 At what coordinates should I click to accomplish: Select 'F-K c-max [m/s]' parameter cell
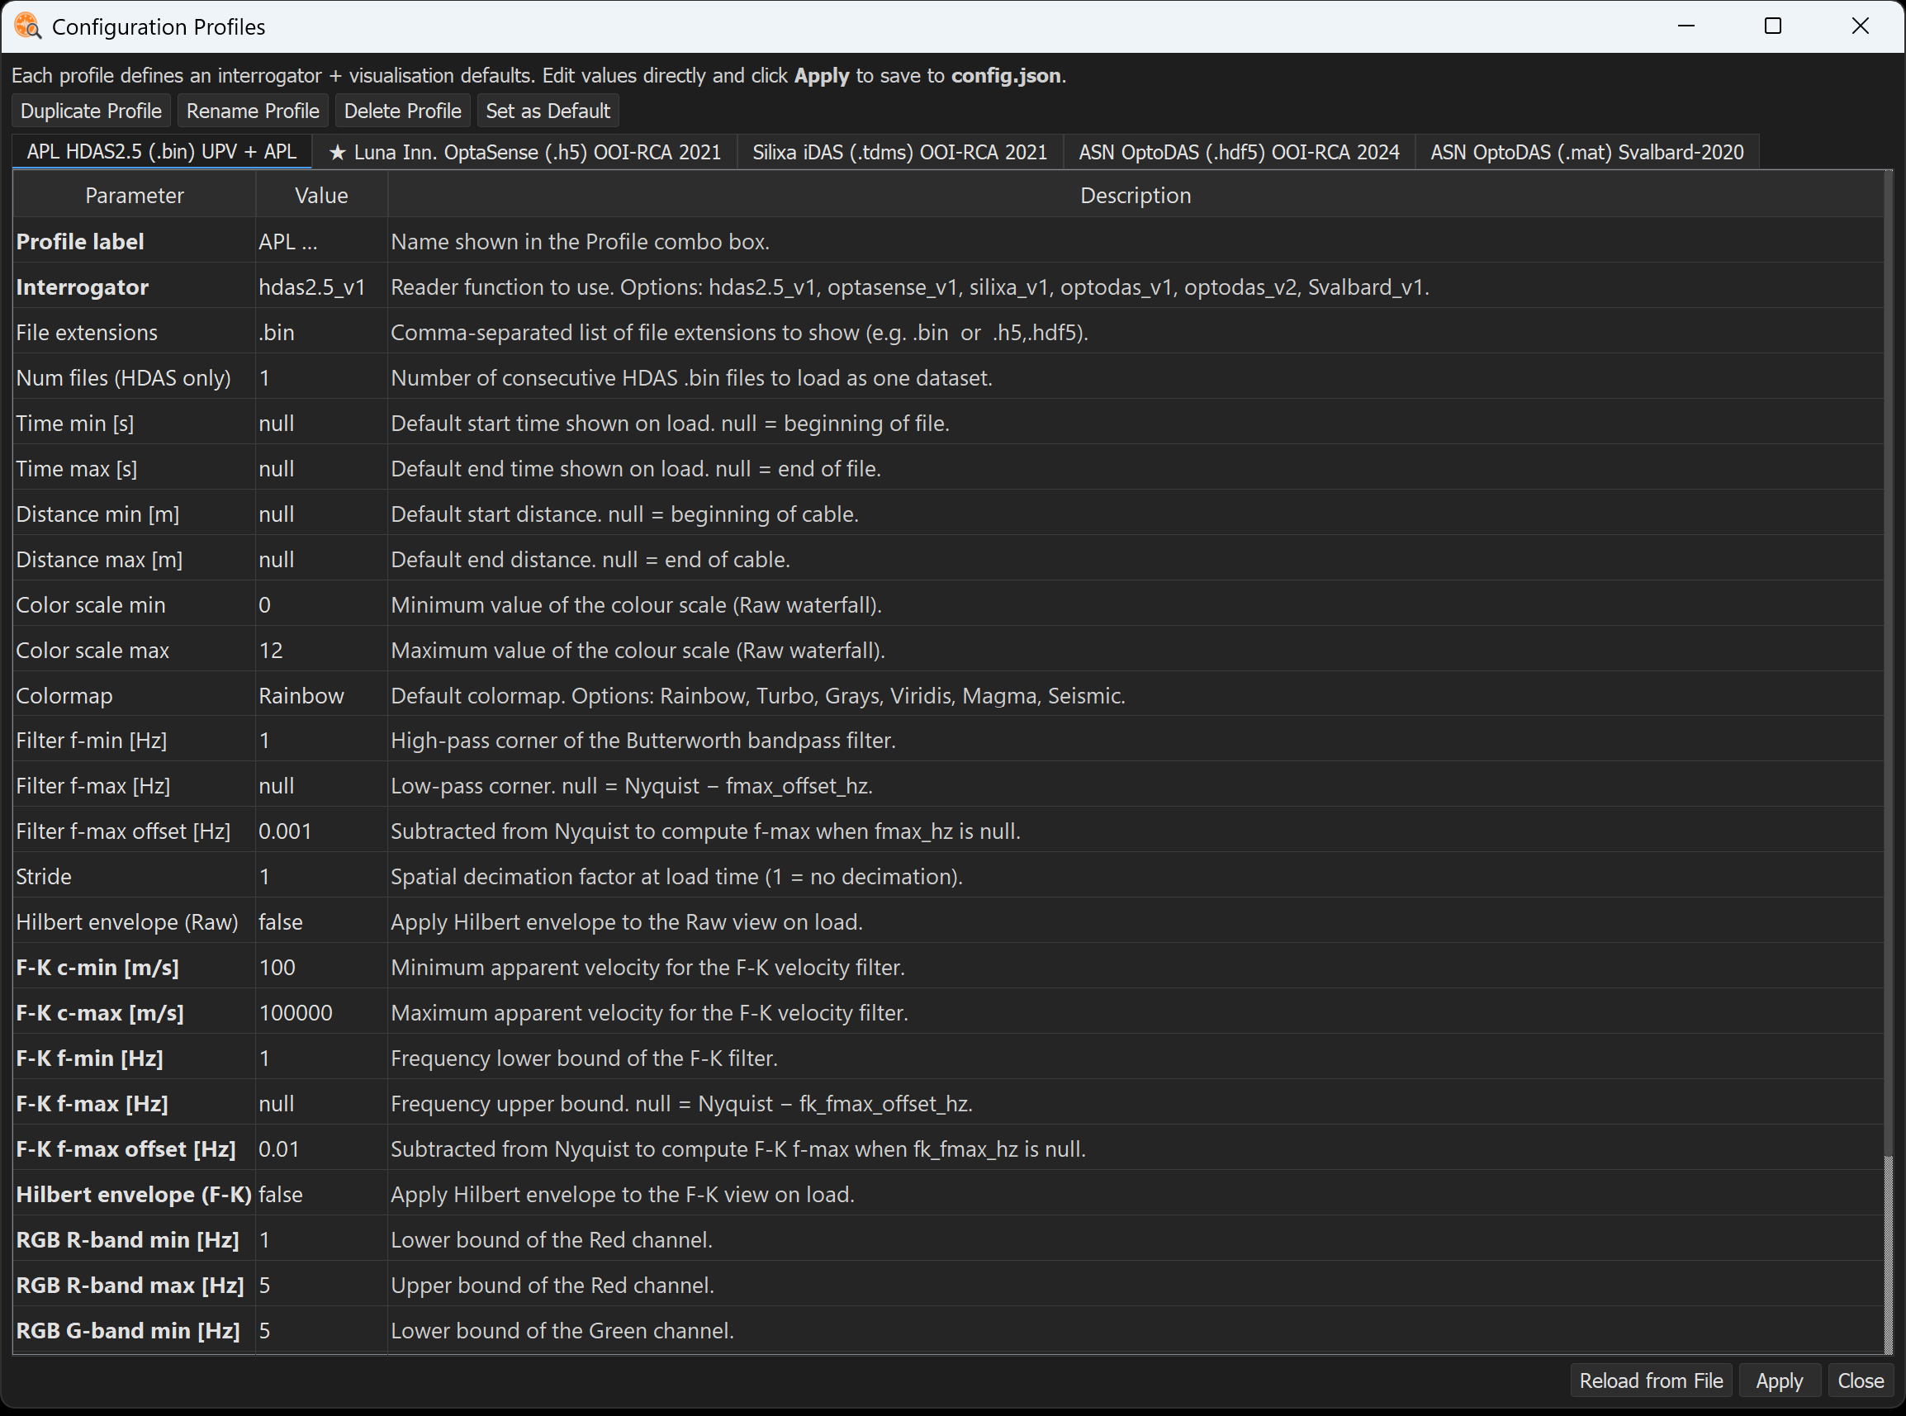[134, 1013]
